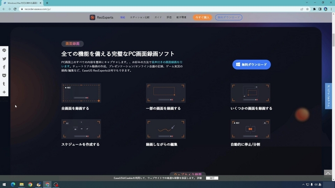Click the scroll-to-top arrow button
The height and width of the screenshot is (188, 335).
click(328, 173)
